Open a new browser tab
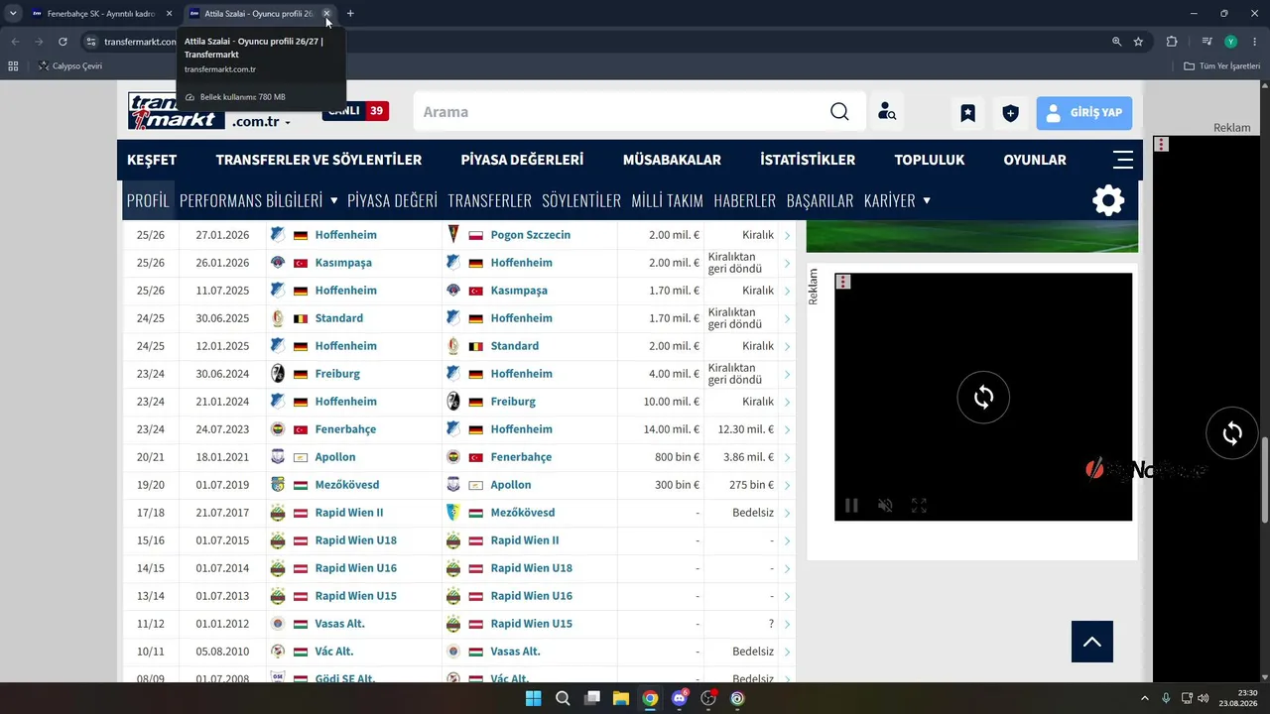Viewport: 1270px width, 714px height. click(350, 14)
